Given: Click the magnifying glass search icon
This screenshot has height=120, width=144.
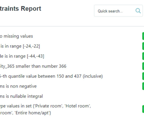Looking at the screenshot, I should [x=138, y=11].
